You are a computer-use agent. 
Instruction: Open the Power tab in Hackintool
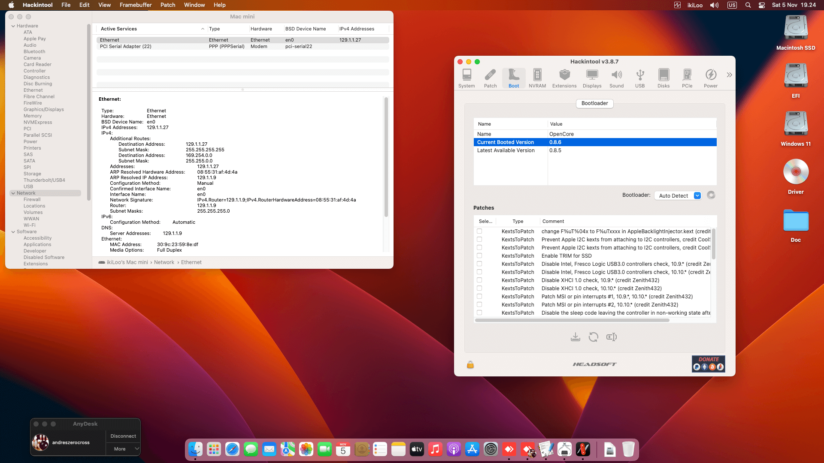pyautogui.click(x=711, y=78)
